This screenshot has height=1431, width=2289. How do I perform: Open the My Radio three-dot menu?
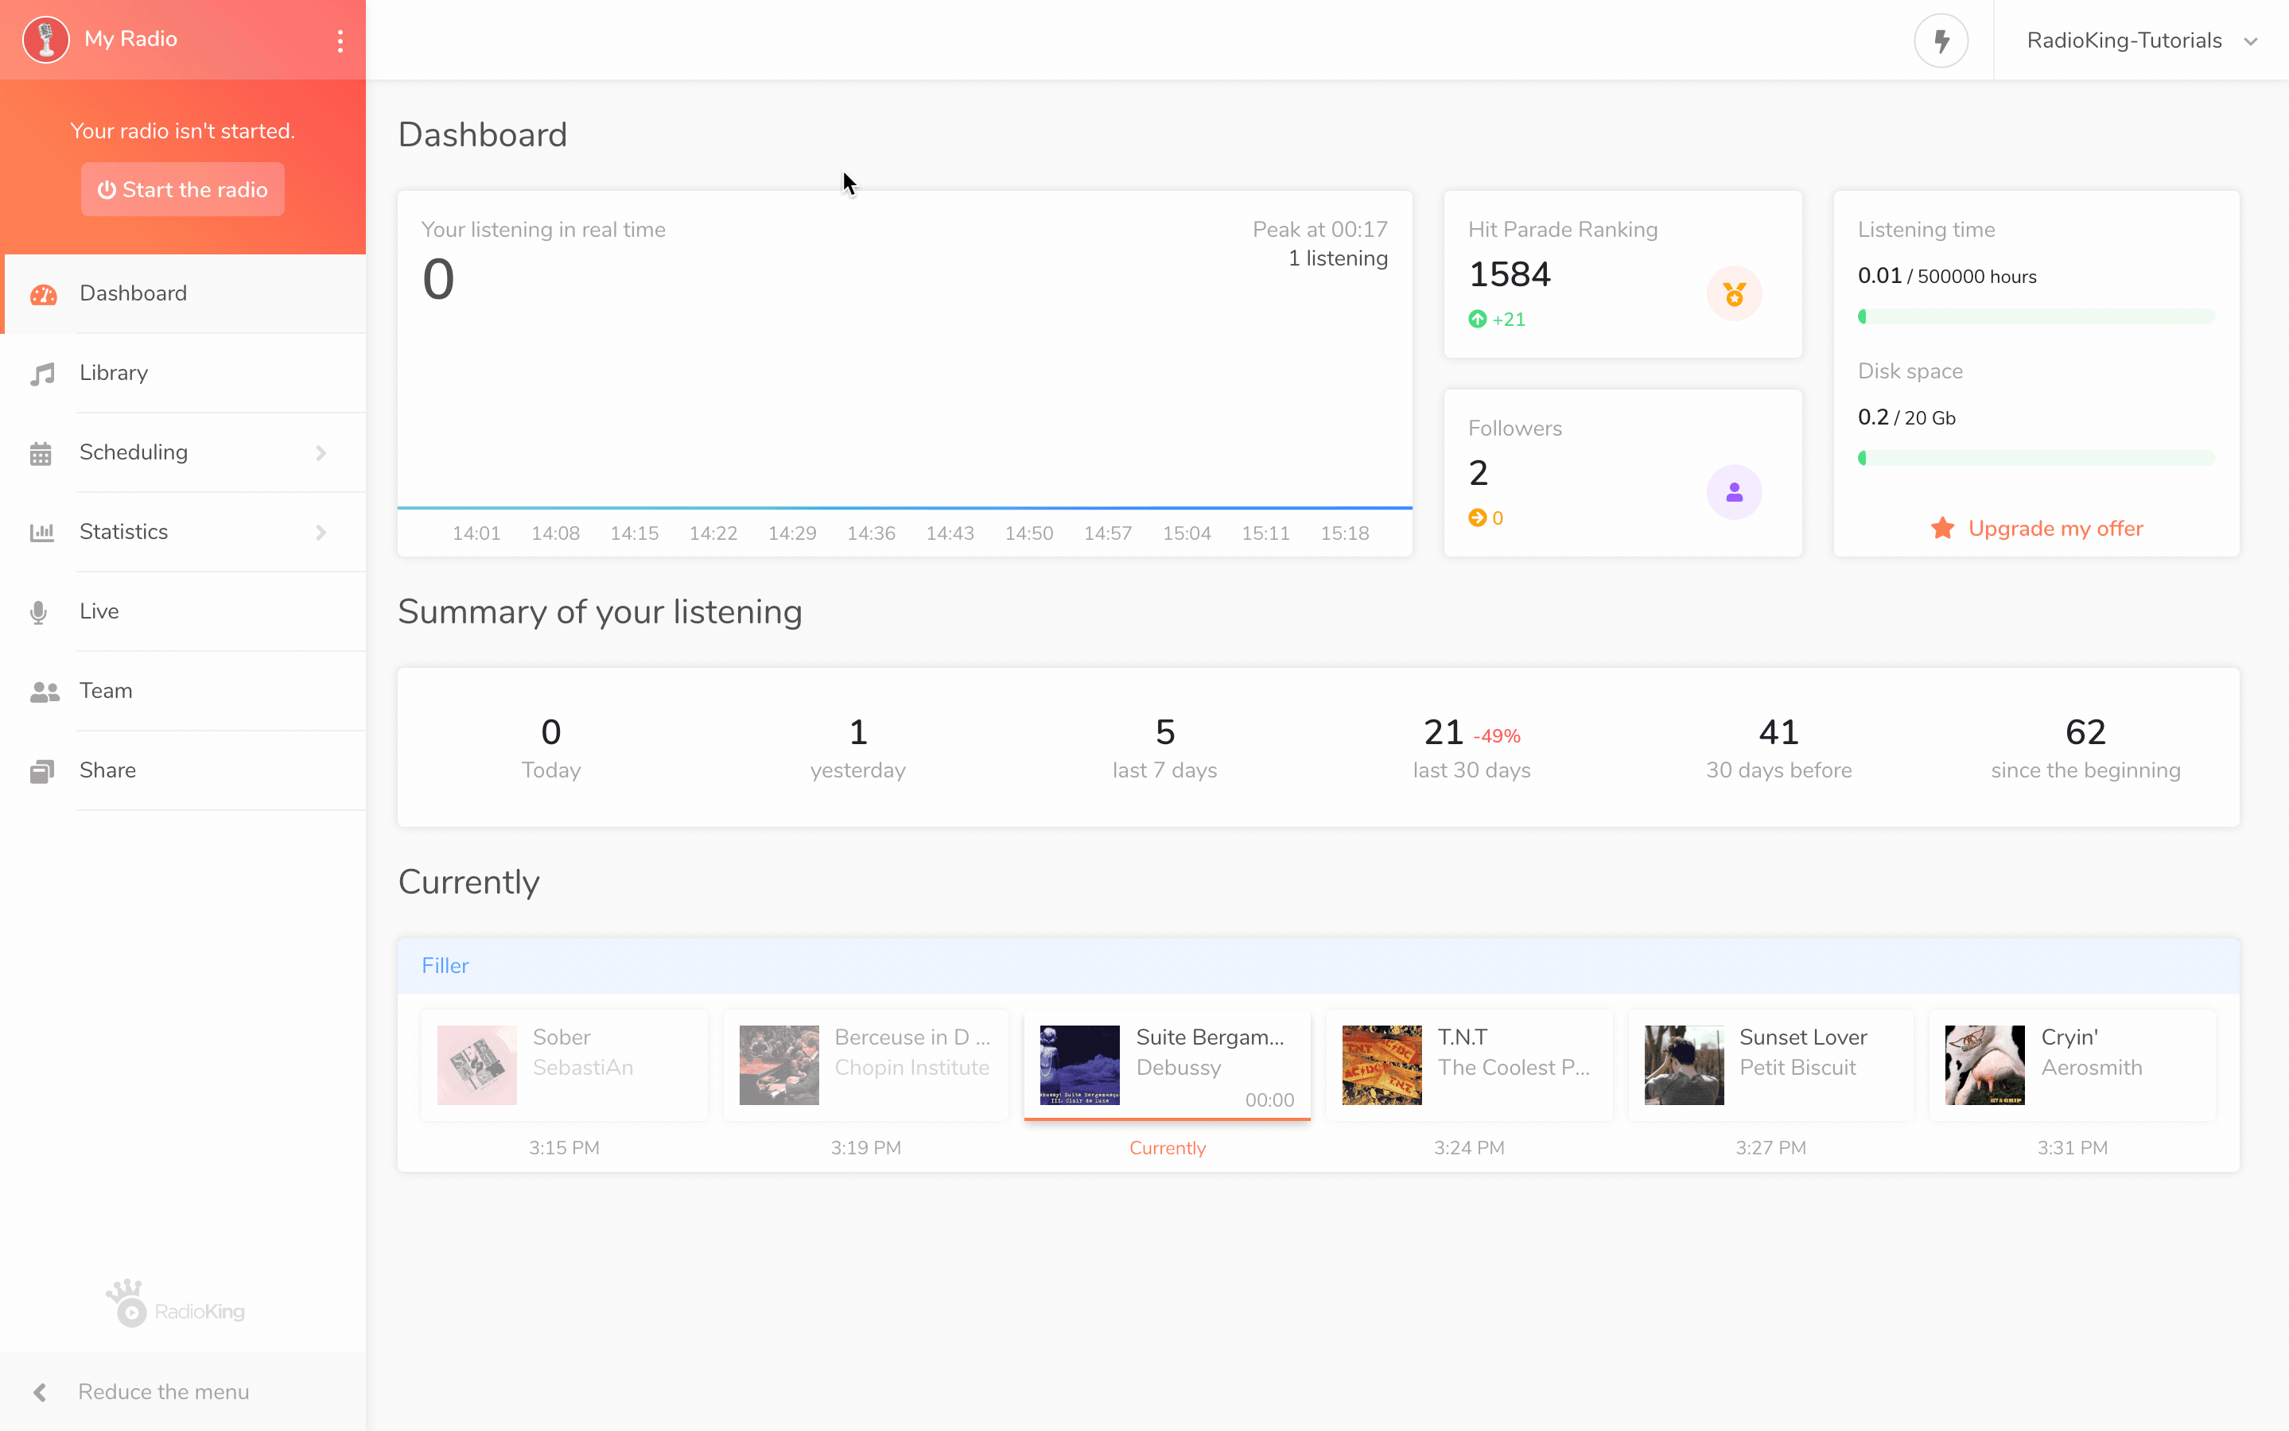tap(340, 41)
